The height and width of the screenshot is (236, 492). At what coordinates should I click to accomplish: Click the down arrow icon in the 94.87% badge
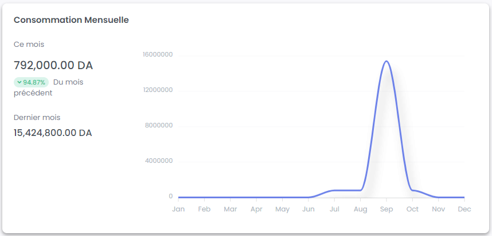19,82
